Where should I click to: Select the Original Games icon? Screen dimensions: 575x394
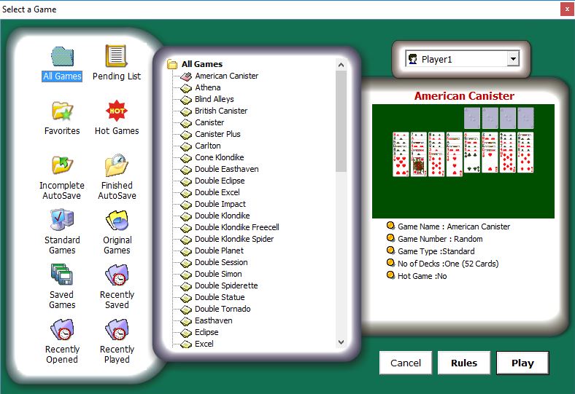(x=117, y=220)
